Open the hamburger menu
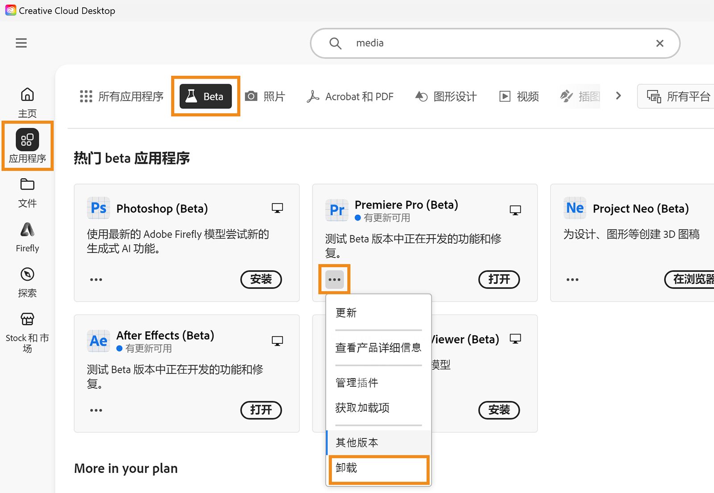 [21, 43]
